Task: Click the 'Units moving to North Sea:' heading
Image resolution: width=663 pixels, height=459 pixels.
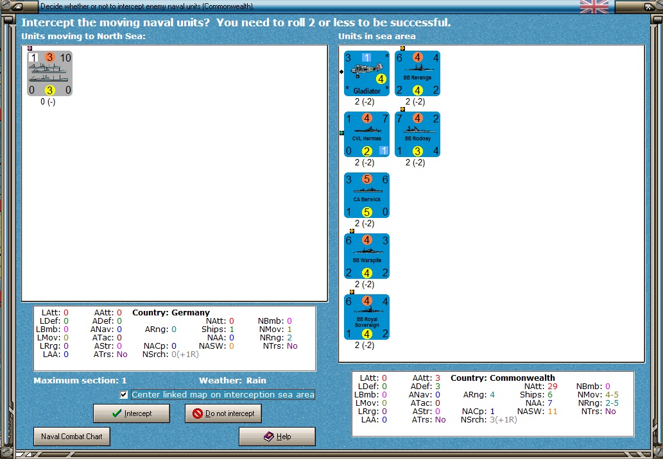Action: point(83,37)
